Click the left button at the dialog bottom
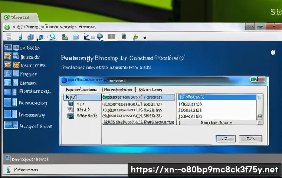Screen dimensions: 282x178 pos(225,139)
